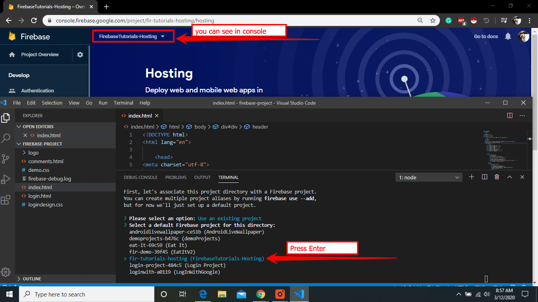Collapse the FIREBASE-PROJECT folder section
The height and width of the screenshot is (302, 538).
point(65,144)
